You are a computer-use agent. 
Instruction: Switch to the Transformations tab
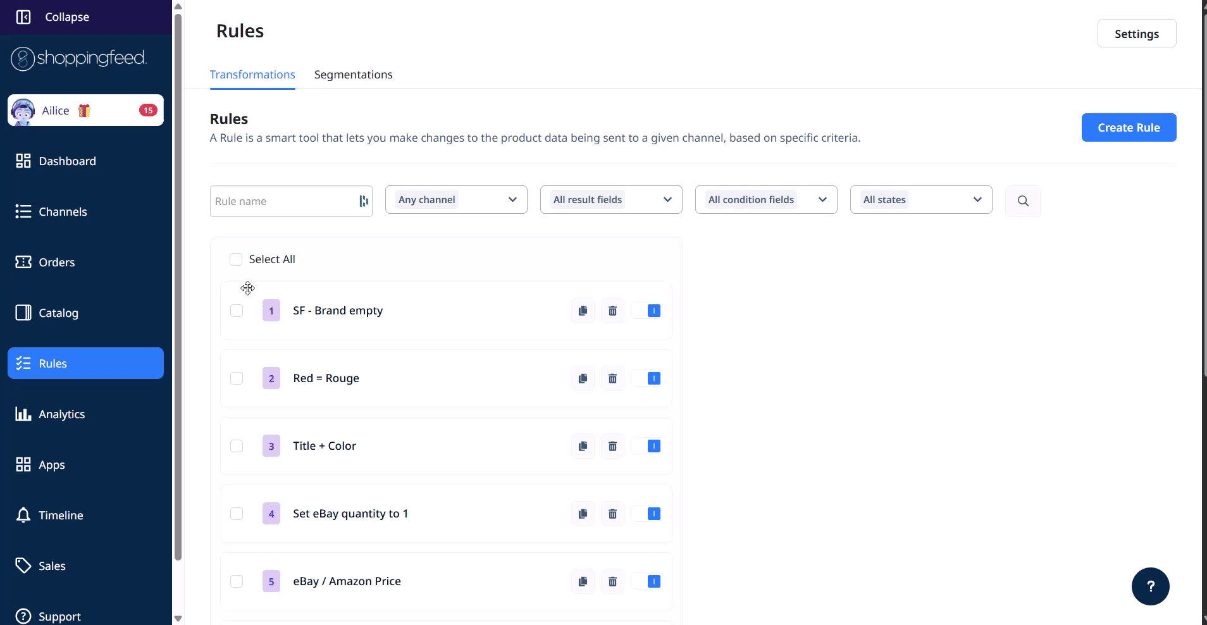(x=252, y=75)
